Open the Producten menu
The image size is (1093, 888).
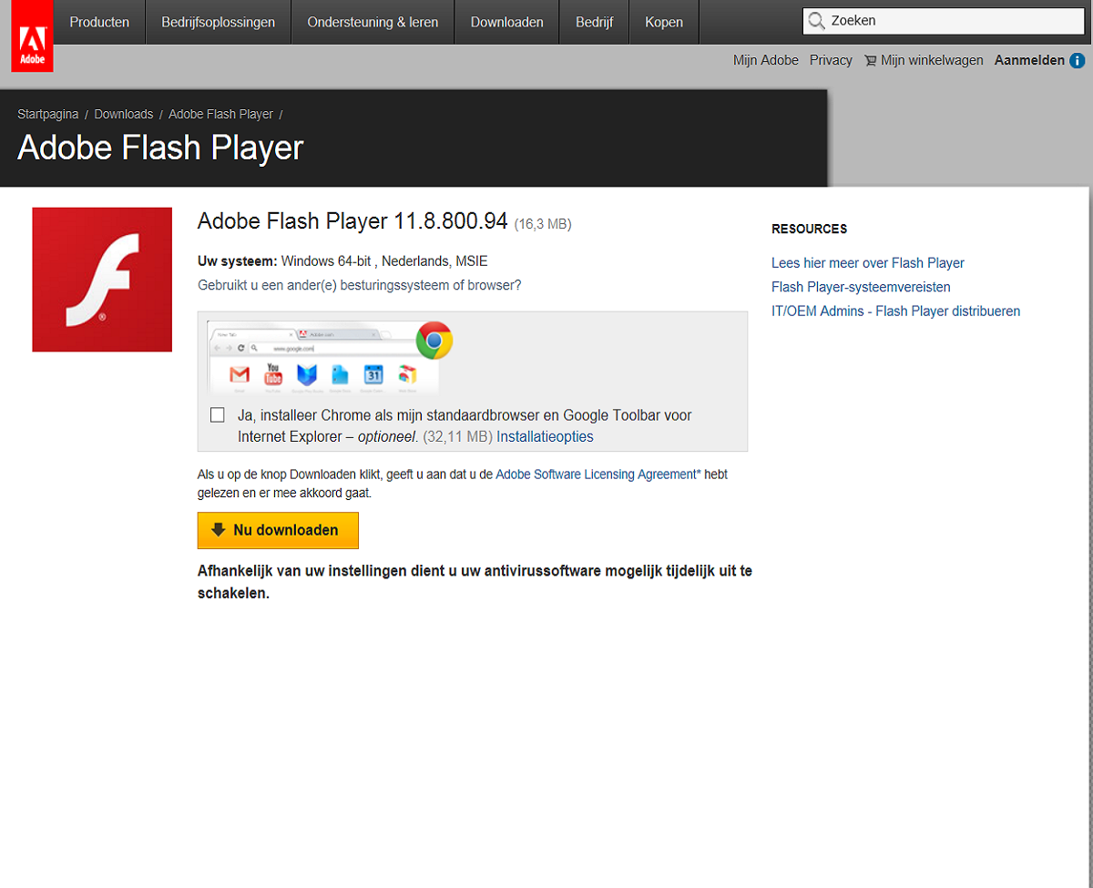pos(99,22)
